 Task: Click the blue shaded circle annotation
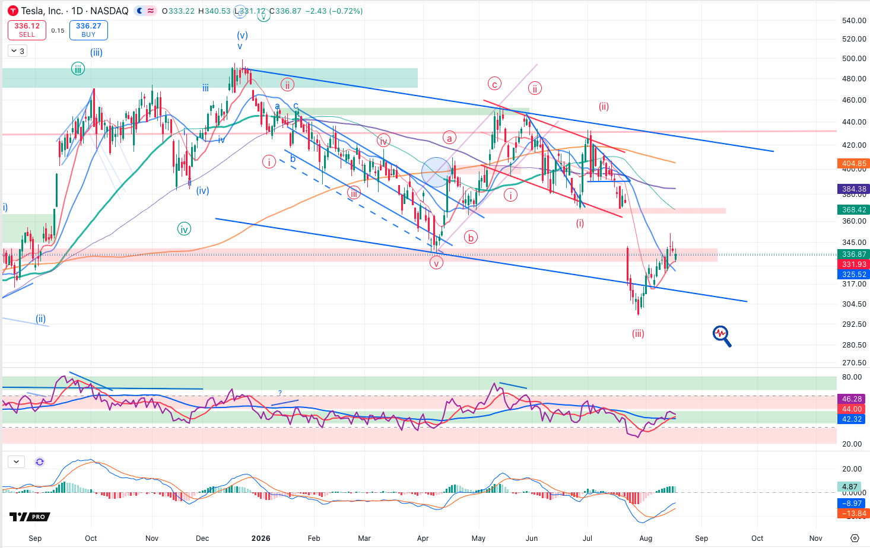[x=437, y=172]
